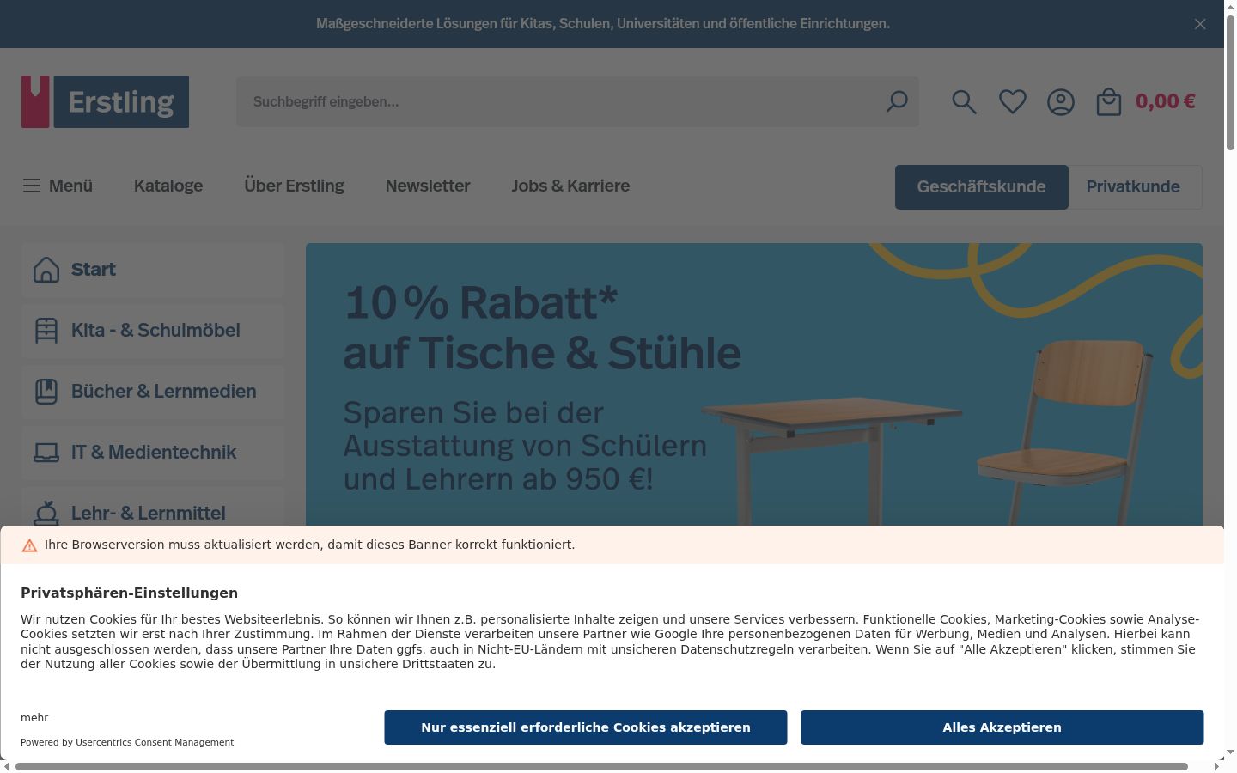Screen dimensions: 1237x773
Task: Click the warning triangle icon in cookie banner
Action: pyautogui.click(x=29, y=545)
